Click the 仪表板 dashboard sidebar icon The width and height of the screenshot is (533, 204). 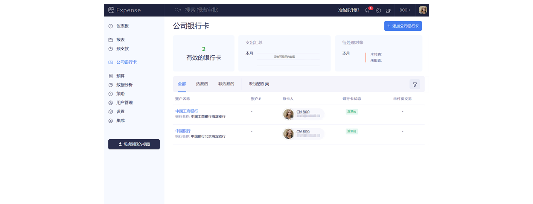111,26
